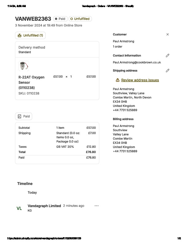The image size is (188, 244).
Task: Click the Unfulfilled status badge in header
Action: 80,19
